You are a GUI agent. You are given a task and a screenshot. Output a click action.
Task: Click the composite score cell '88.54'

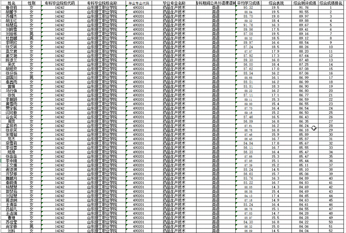coord(305,42)
